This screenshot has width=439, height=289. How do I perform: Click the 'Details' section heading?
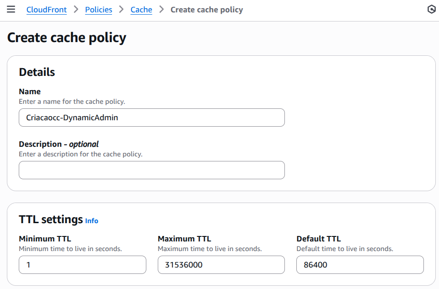37,72
